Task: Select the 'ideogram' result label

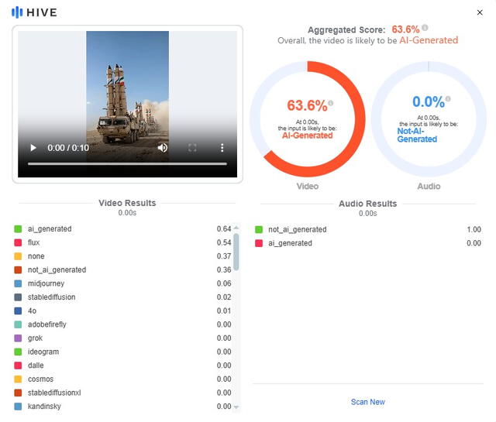Action: (x=43, y=352)
